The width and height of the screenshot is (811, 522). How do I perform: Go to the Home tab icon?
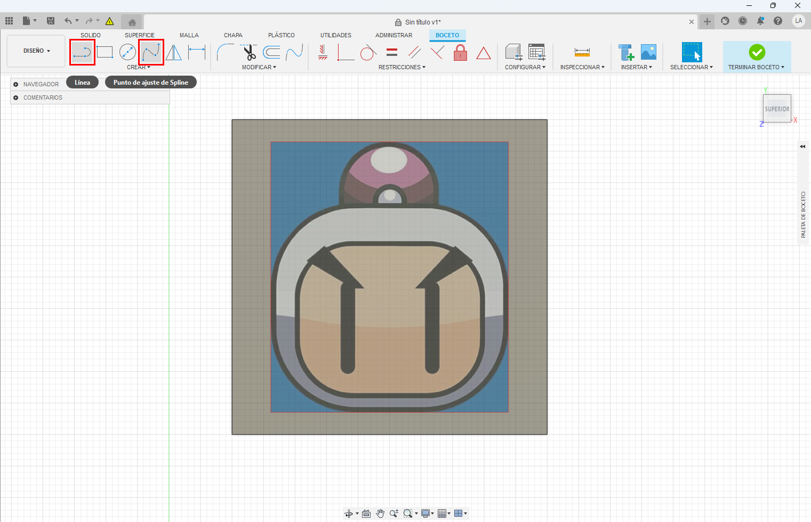(132, 22)
